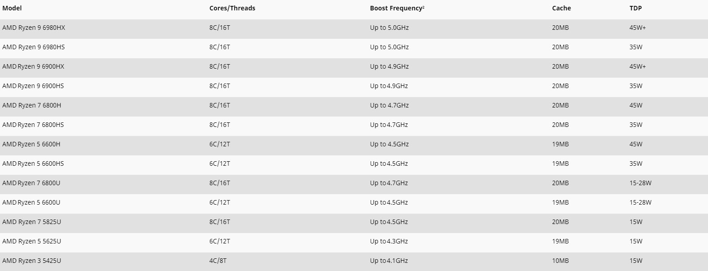
Task: Select the Cores/Threads column header
Action: click(232, 8)
